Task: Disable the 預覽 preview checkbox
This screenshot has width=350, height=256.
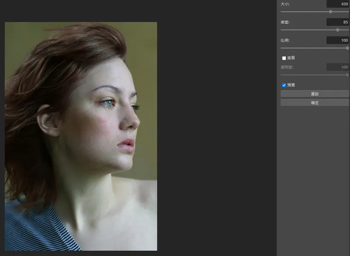Action: coord(284,85)
